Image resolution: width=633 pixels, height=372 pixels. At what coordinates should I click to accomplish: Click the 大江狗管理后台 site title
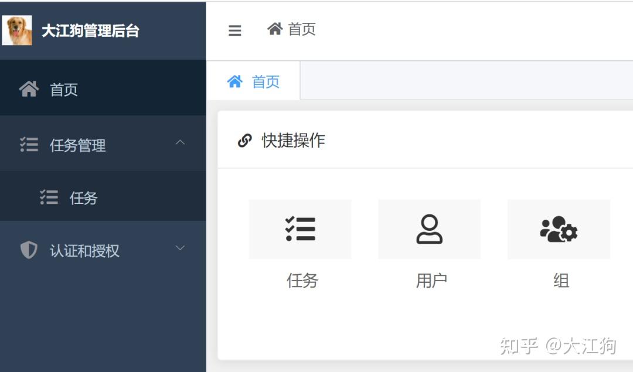(90, 30)
